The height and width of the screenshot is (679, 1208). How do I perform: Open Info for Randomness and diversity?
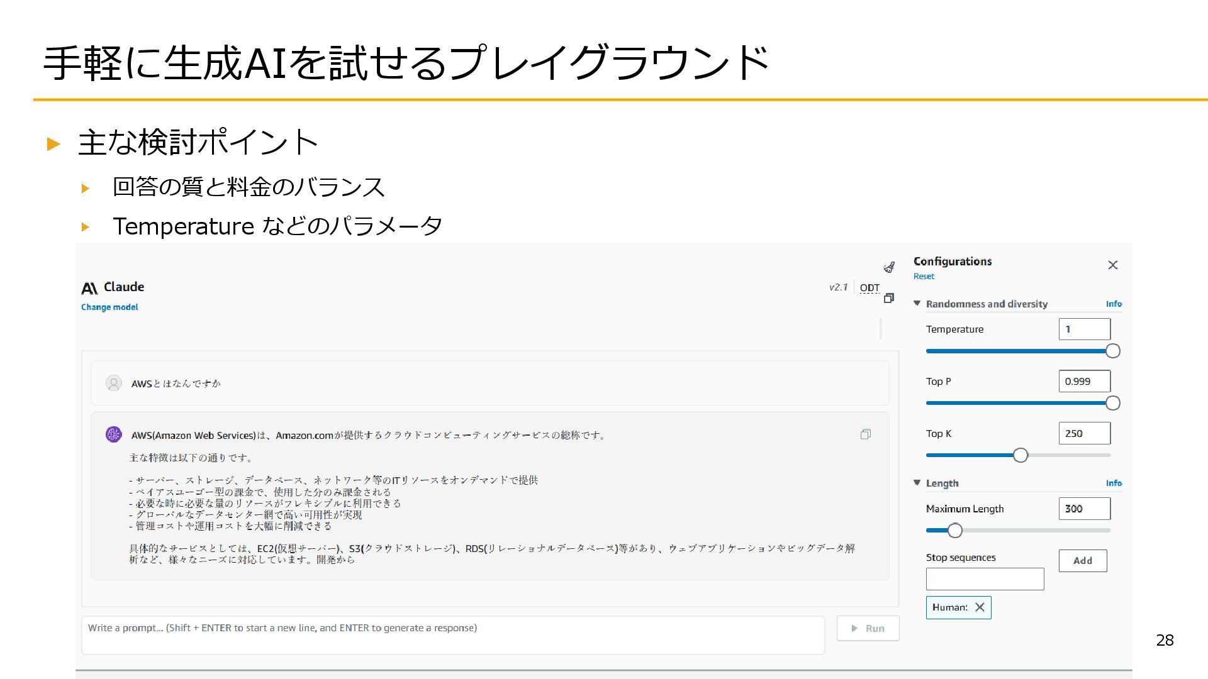[1114, 304]
